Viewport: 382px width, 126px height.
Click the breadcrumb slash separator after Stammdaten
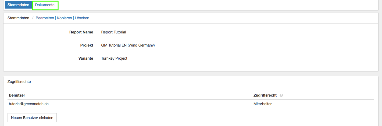click(33, 18)
